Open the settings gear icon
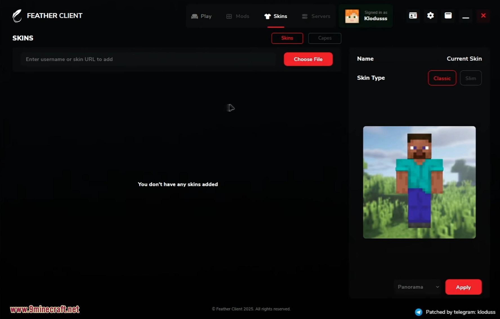500x319 pixels. tap(430, 16)
